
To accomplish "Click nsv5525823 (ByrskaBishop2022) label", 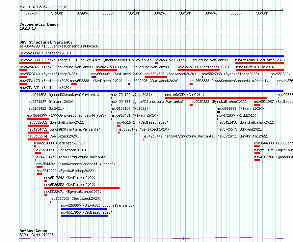I will coord(218,102).
